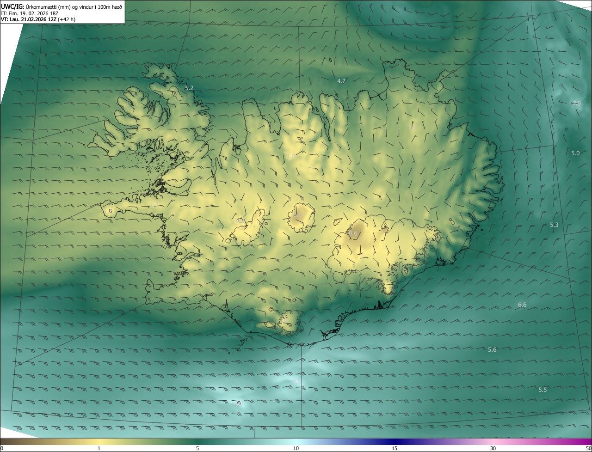Click the 5.6 value label on the map
The height and width of the screenshot is (452, 592).
pos(492,350)
